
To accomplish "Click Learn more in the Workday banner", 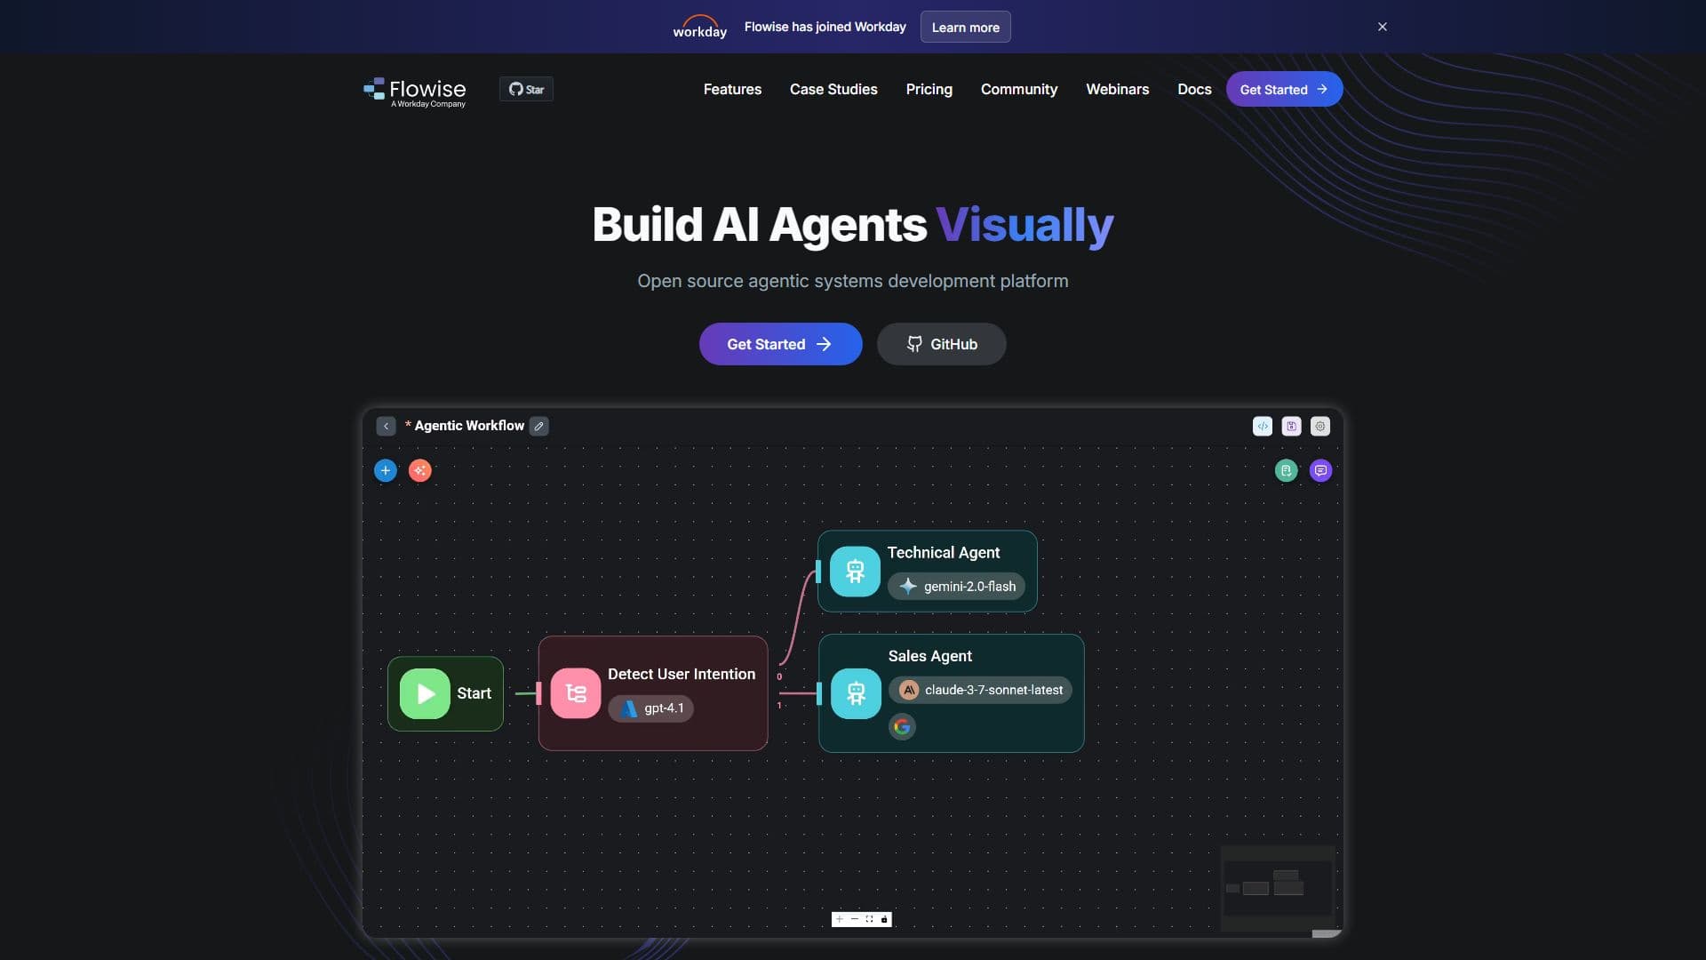I will point(965,27).
